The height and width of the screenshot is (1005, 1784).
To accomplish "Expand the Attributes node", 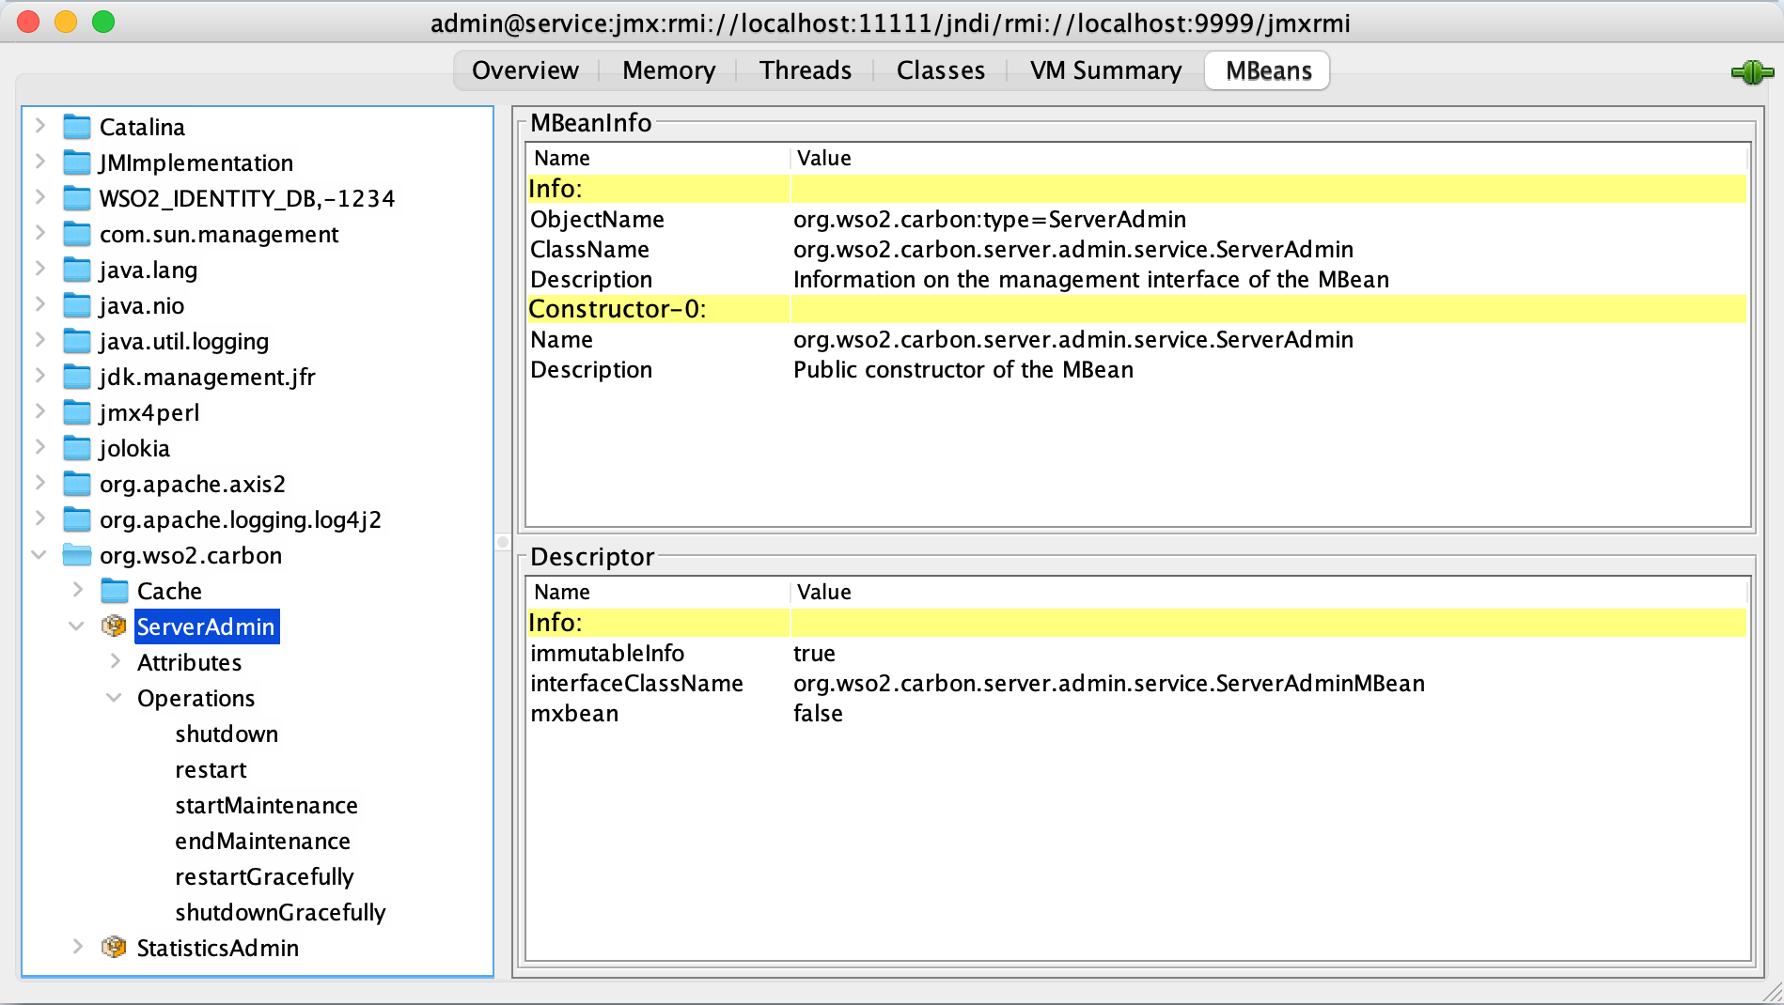I will [x=116, y=660].
